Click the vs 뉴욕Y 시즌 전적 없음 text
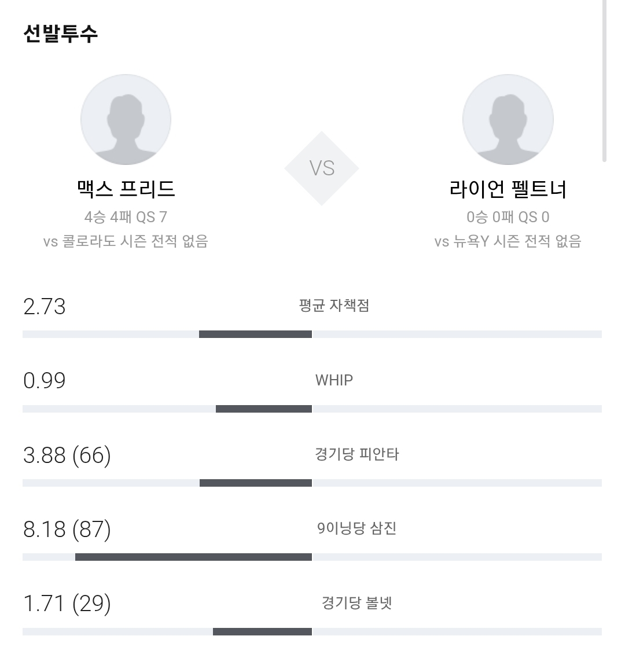The image size is (625, 658). (508, 241)
